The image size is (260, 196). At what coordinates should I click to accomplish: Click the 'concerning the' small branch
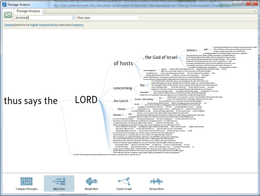click(x=149, y=70)
